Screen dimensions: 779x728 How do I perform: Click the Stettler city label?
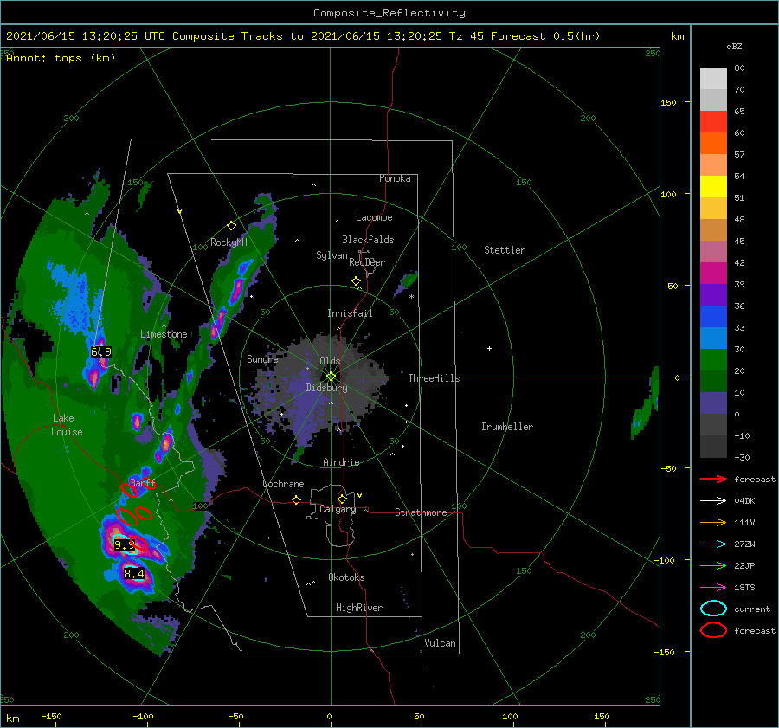click(x=505, y=250)
